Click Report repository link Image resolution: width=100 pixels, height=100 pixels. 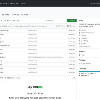pos(84,46)
